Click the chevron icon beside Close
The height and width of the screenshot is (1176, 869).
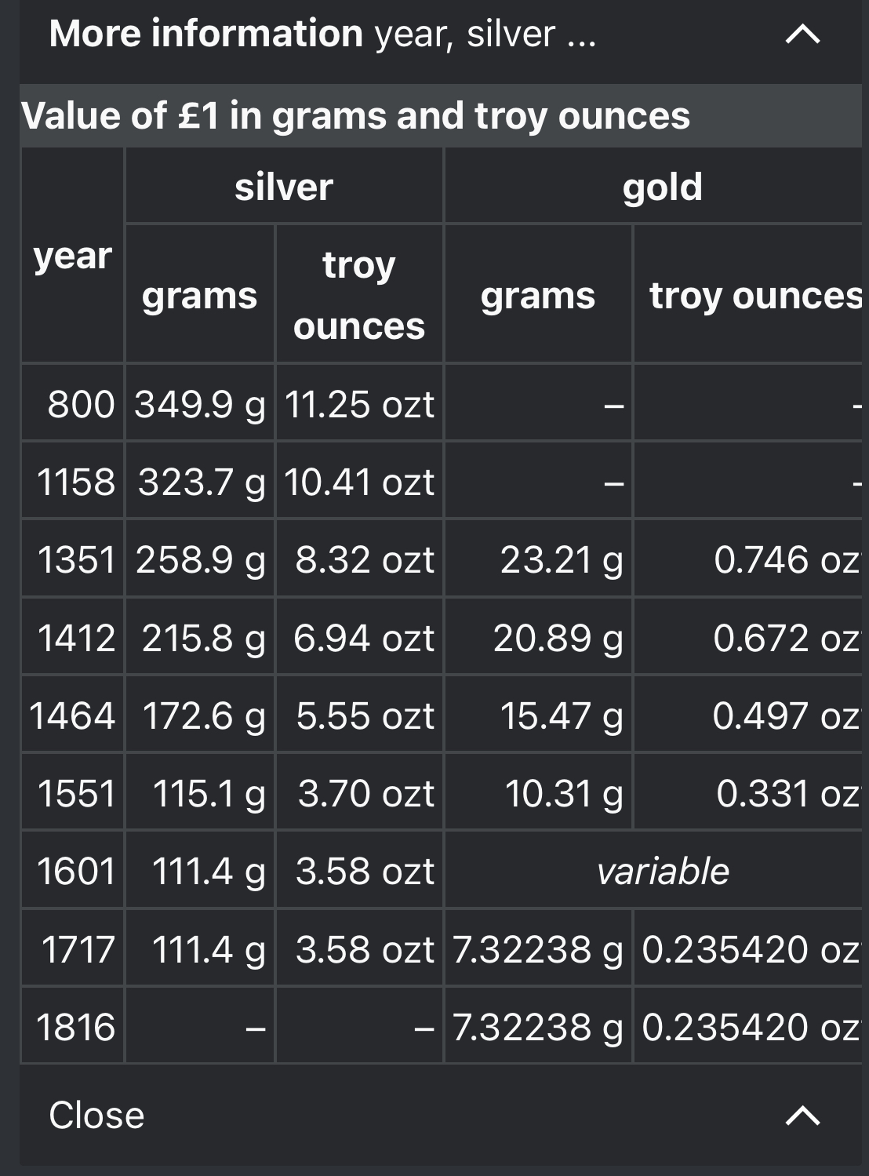802,1115
